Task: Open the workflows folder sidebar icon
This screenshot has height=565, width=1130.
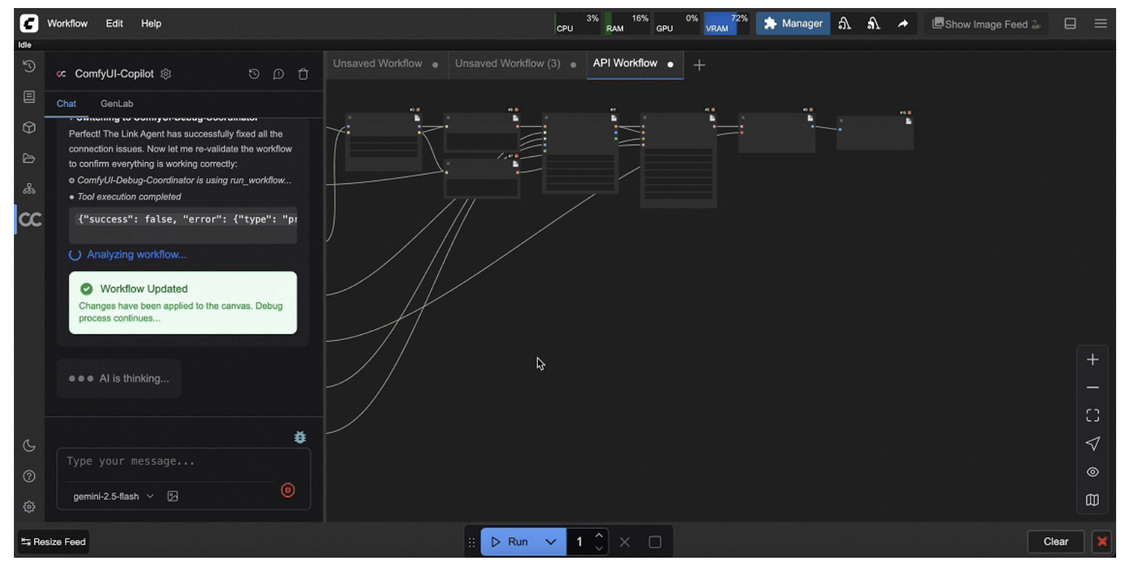Action: click(x=29, y=158)
